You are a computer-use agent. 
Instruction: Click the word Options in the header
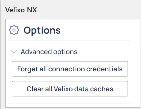coord(42,31)
